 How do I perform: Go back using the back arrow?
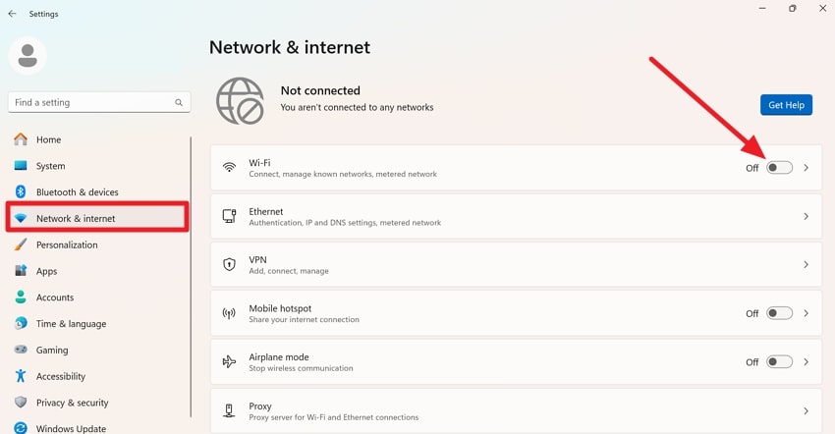pyautogui.click(x=12, y=14)
